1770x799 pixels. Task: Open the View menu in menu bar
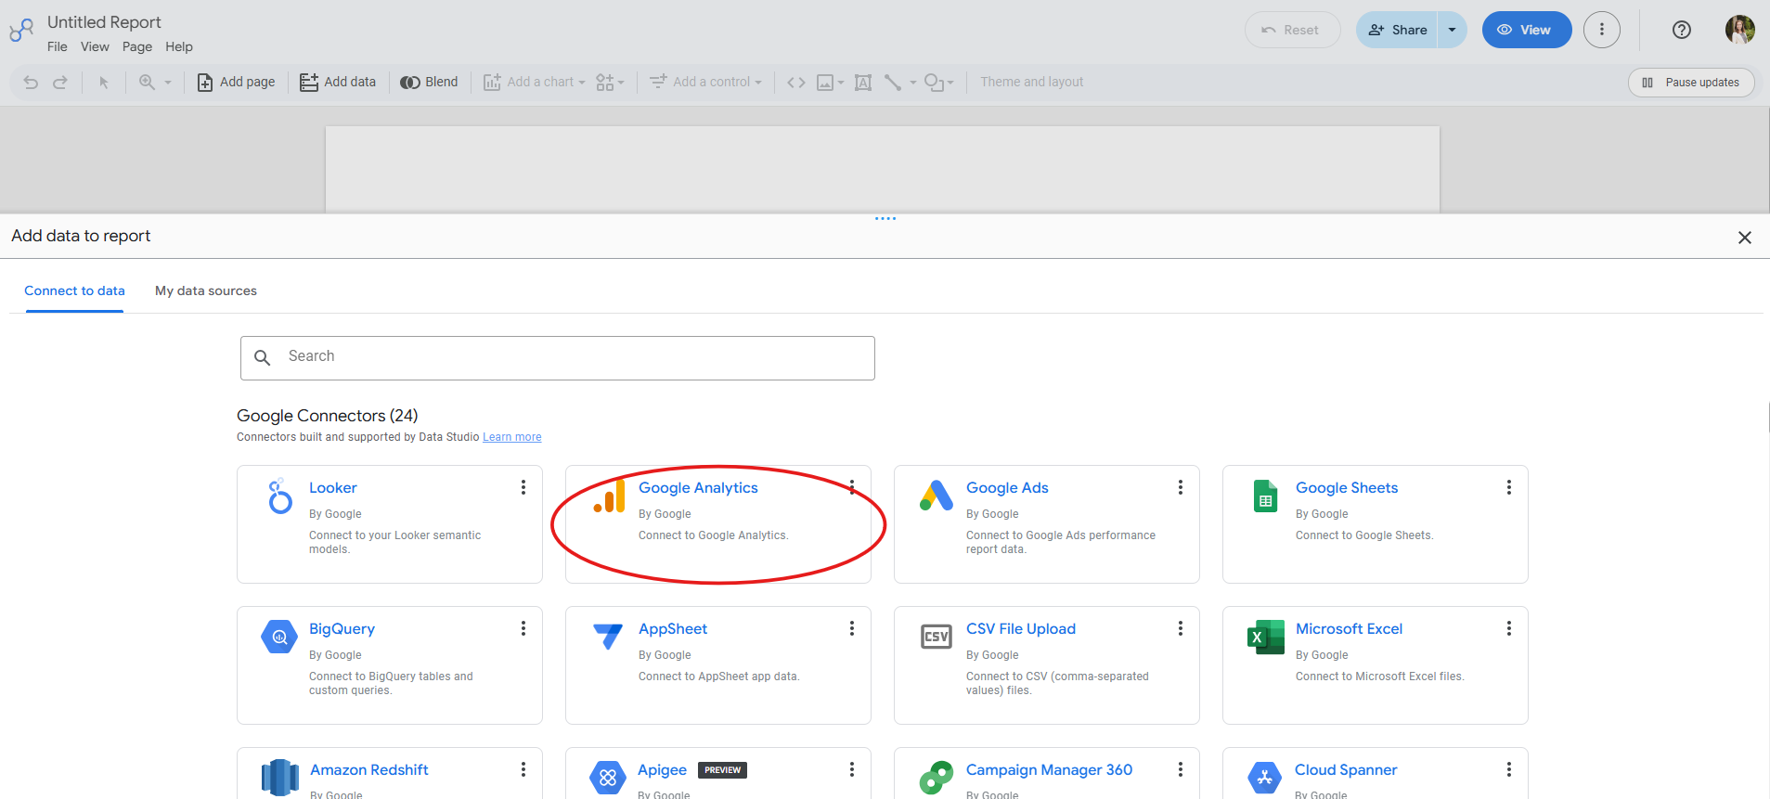point(95,46)
